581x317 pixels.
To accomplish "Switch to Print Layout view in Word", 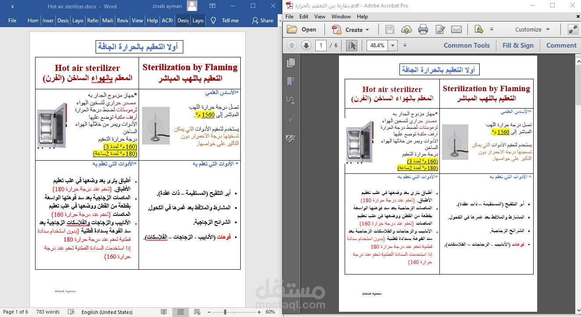I will coord(180,312).
